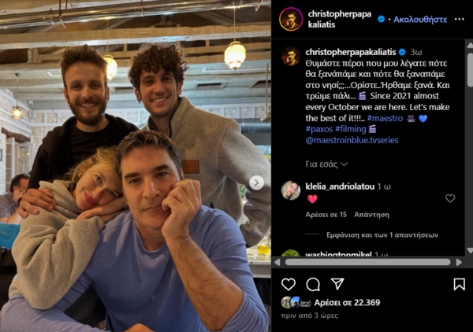Share post via paper plane icon
Screen dimensions: 473x332
coord(337,284)
